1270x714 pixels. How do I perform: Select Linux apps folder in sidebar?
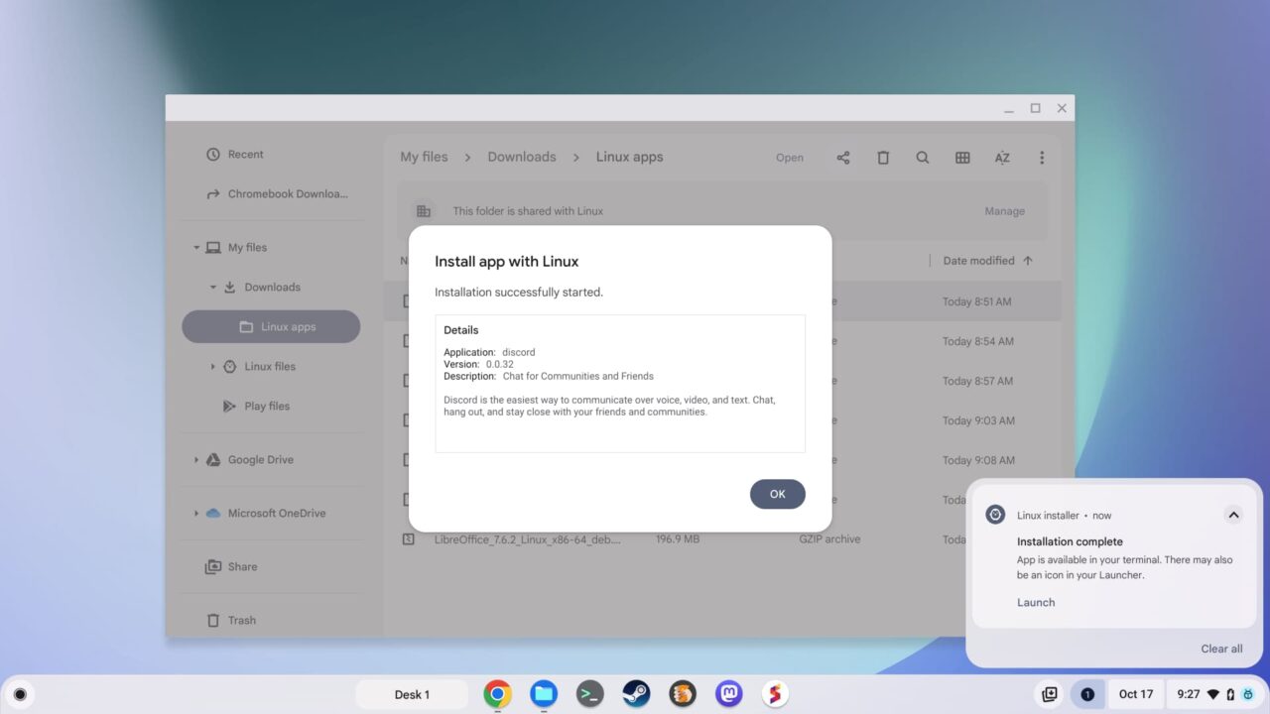point(271,327)
